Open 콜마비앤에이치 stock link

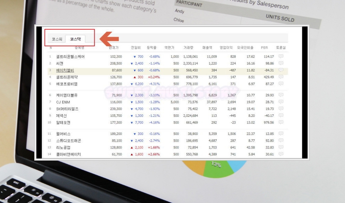click(69, 154)
